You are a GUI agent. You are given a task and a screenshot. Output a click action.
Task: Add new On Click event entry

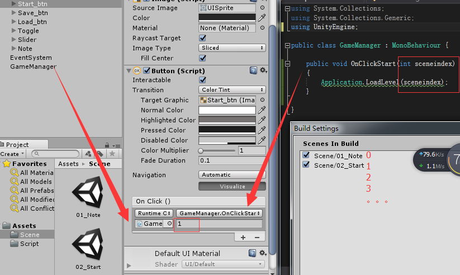tap(243, 238)
